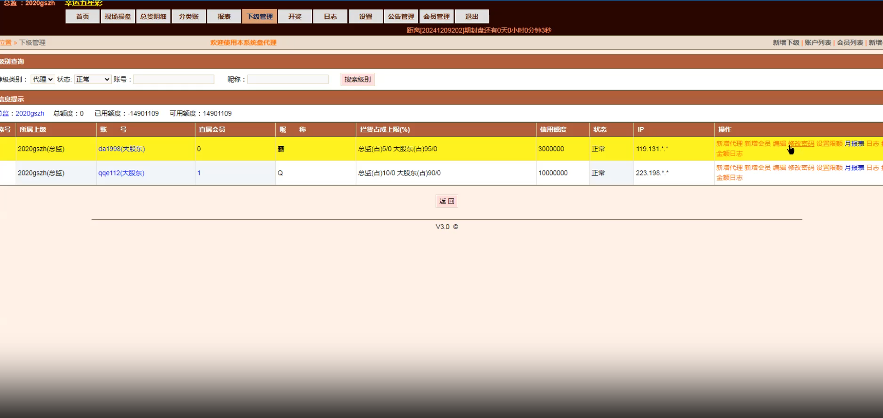Focus the 账号 input field
Image resolution: width=883 pixels, height=418 pixels.
174,79
